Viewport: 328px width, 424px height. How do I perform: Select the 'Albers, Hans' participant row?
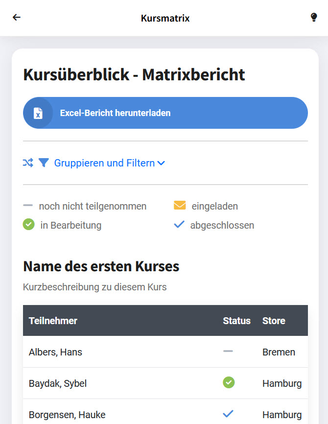click(55, 352)
